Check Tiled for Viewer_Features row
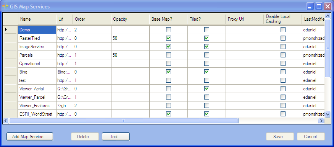Screen dimensions: 334x147 (207, 106)
